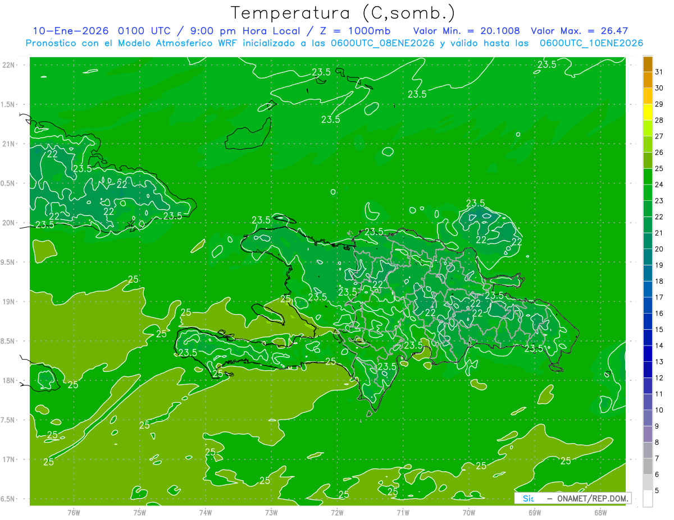Screen dimensions: 674x520
Task: Click the '19N' latitude axis label
Action: [x=9, y=302]
